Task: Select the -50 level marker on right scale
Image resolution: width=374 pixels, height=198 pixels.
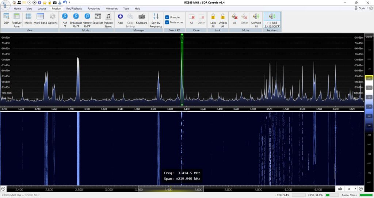Action: 369,88
